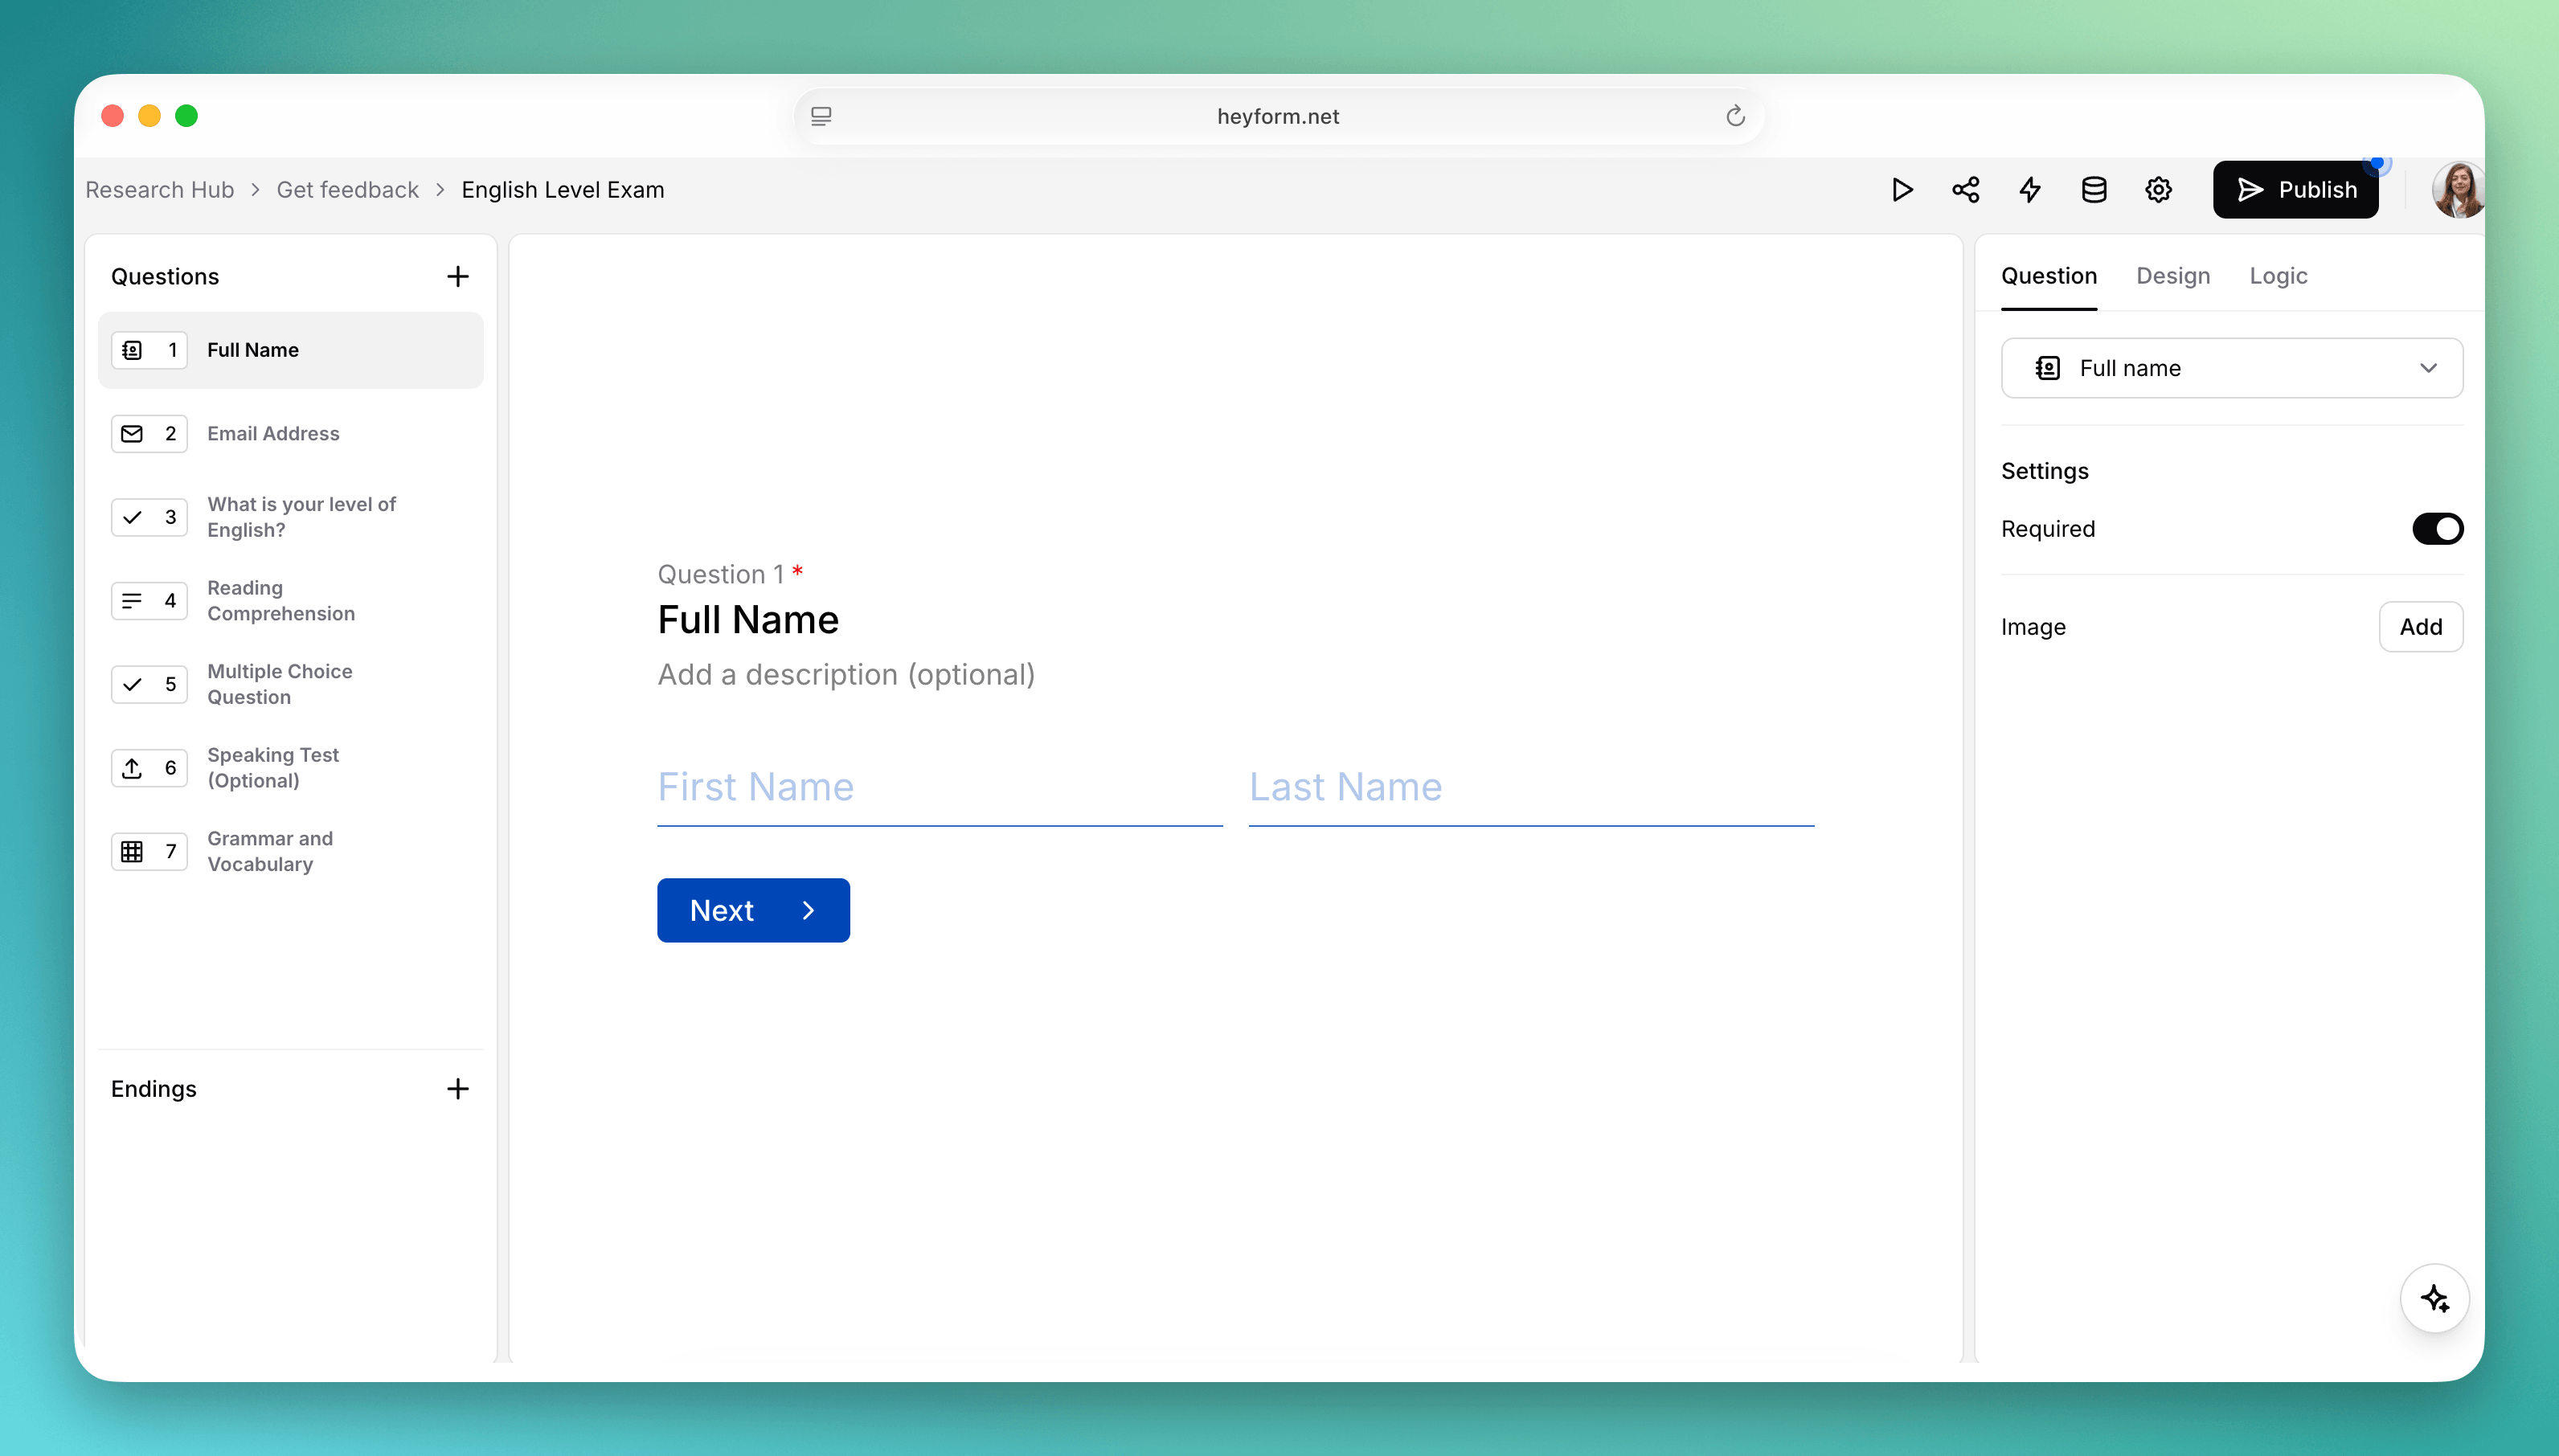
Task: Click the blue Next button
Action: coord(753,911)
